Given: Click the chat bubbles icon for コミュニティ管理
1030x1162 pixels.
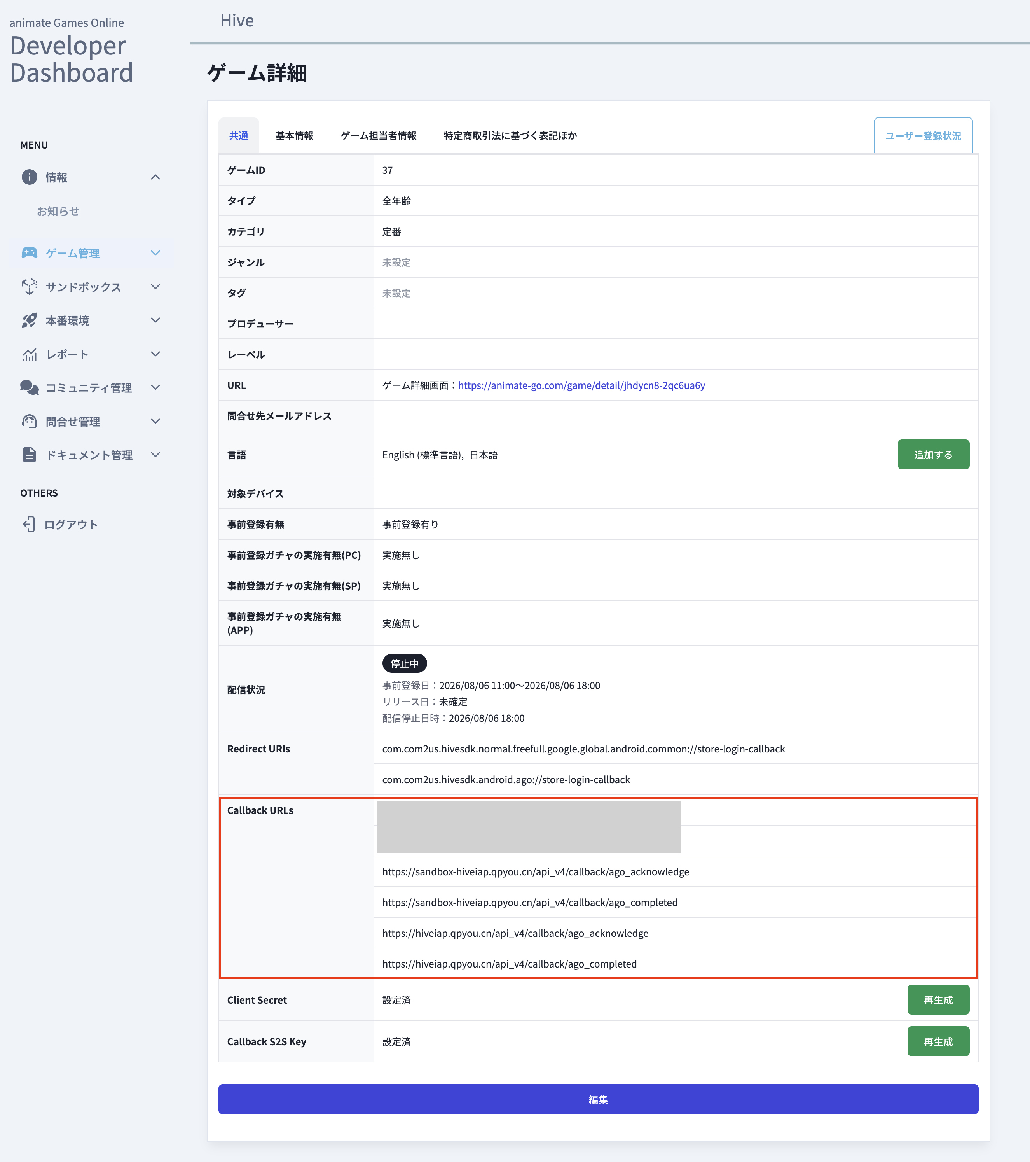Looking at the screenshot, I should pos(30,388).
